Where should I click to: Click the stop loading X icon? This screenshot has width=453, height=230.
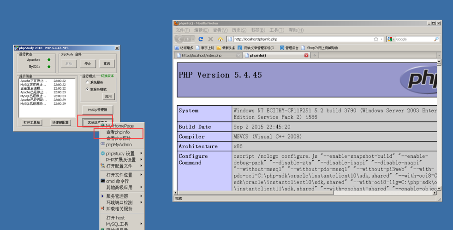point(211,39)
